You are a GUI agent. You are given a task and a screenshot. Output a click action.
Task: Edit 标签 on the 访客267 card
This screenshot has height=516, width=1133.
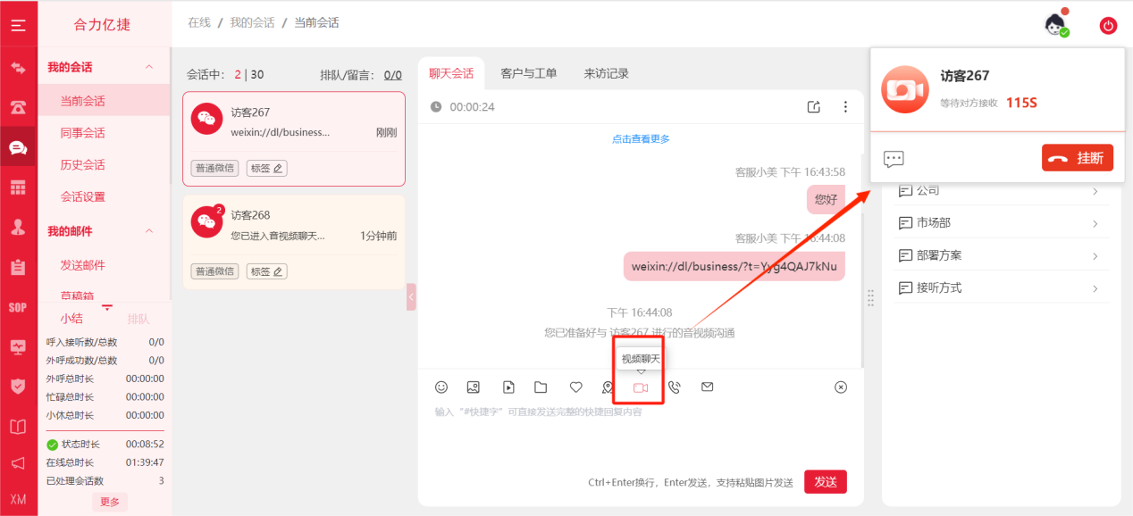point(267,168)
